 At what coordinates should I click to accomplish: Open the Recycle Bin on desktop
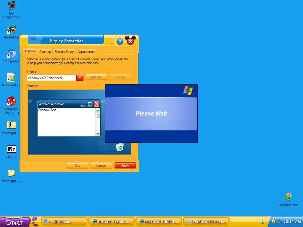click(x=288, y=200)
